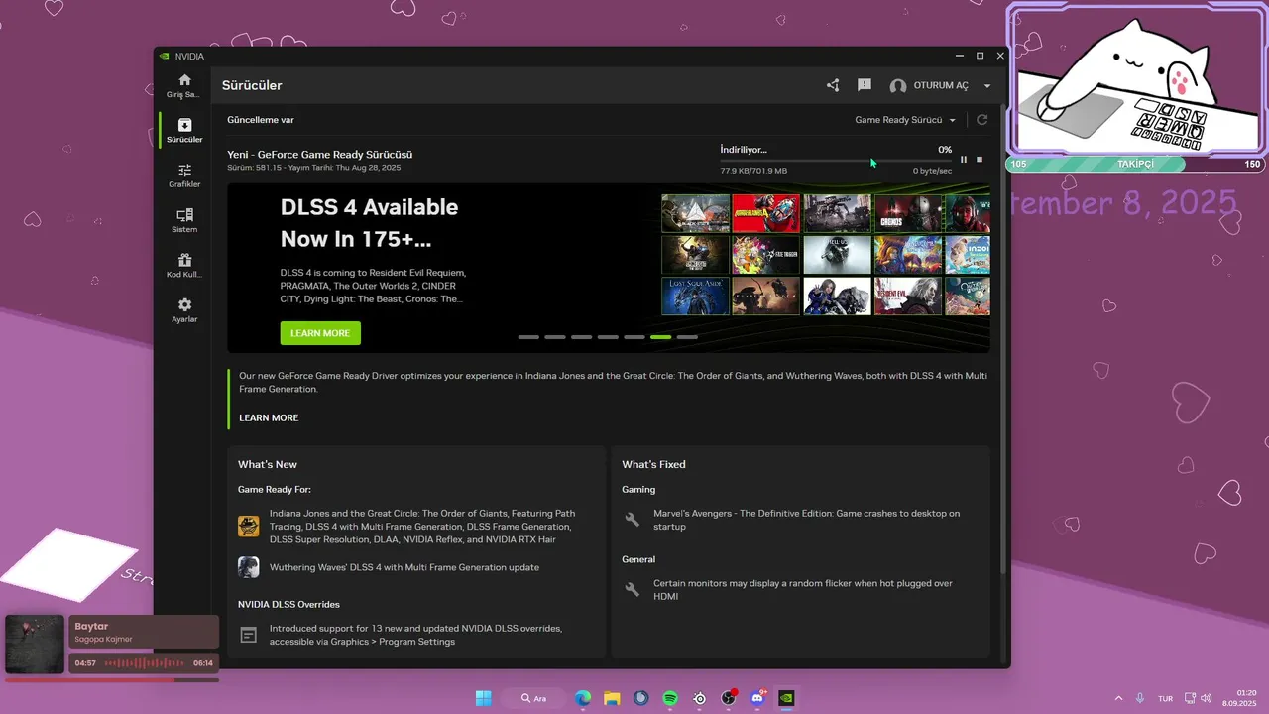The height and width of the screenshot is (714, 1269).
Task: Click 'Yeni - GeForce Game Ready Sürücüsü' title
Action: click(320, 154)
